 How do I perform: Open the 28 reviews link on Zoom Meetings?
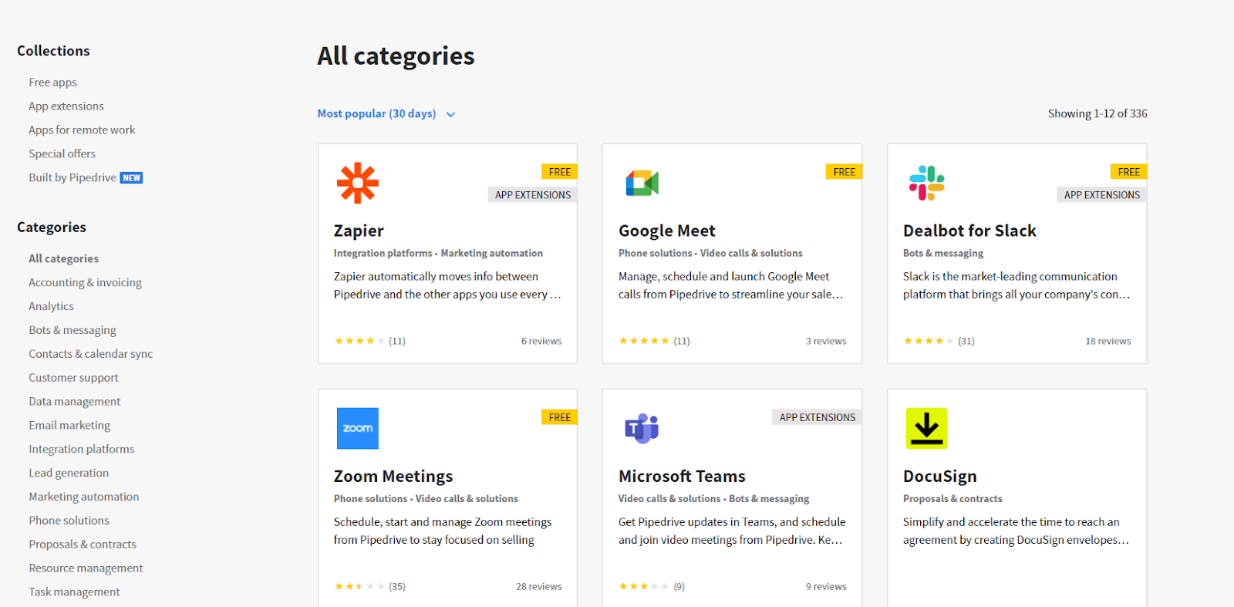(539, 586)
